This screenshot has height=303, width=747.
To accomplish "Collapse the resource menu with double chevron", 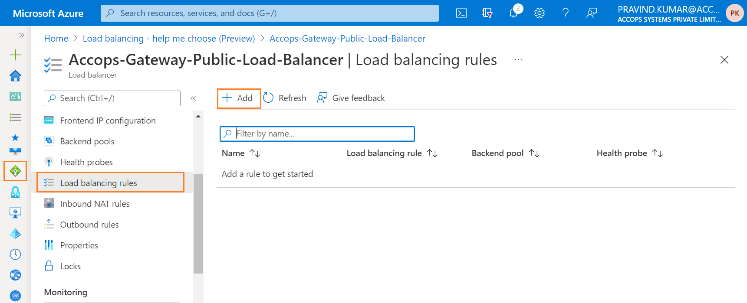I will [x=193, y=98].
